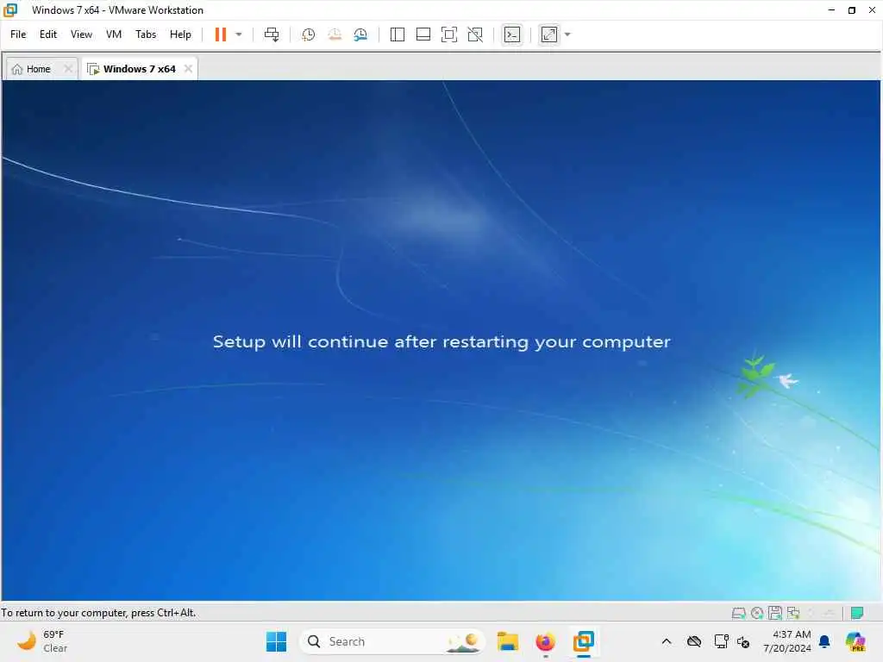The image size is (883, 662).
Task: Click the muted volume tray icon
Action: 743,641
